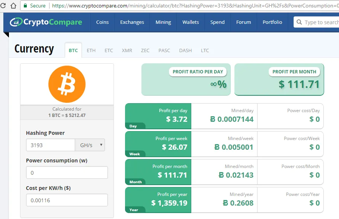
Task: Click the Profit Ratio Per Day card
Action: coord(186,79)
